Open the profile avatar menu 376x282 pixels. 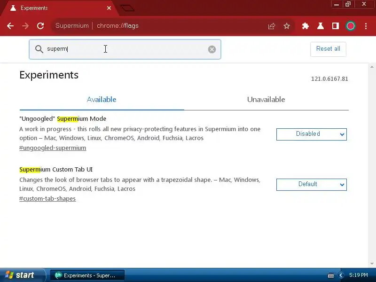coord(351,26)
